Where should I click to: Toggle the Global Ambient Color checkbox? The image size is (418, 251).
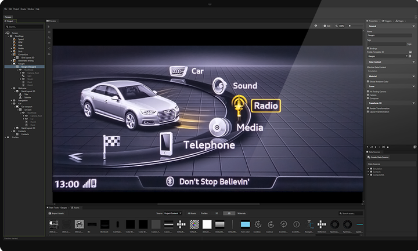(368, 81)
